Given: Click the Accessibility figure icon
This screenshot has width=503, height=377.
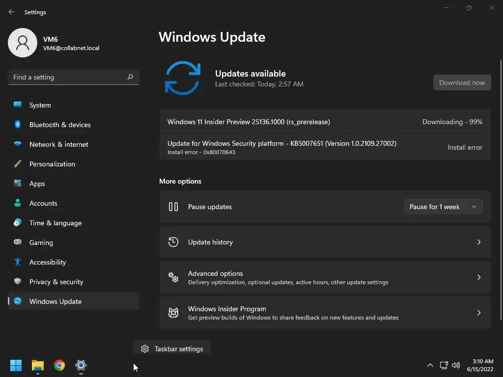Looking at the screenshot, I should [x=18, y=262].
